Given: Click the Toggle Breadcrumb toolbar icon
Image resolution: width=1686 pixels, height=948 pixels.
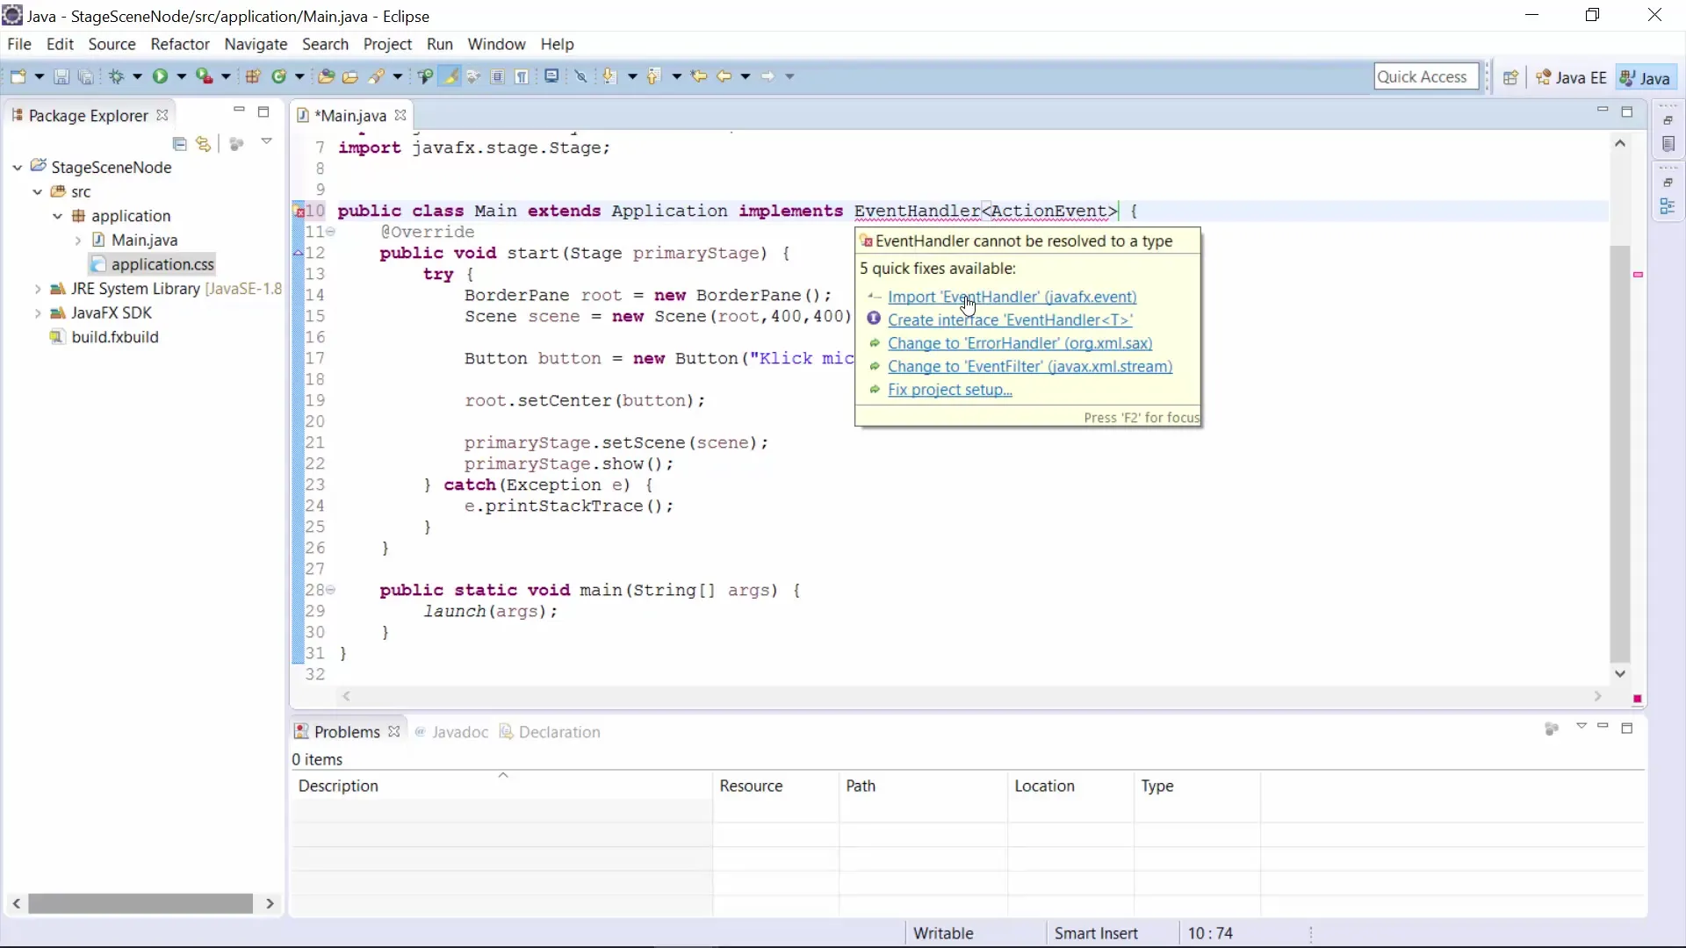Looking at the screenshot, I should 425,76.
